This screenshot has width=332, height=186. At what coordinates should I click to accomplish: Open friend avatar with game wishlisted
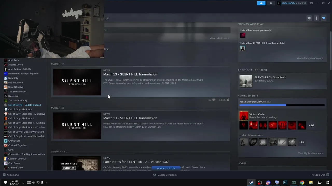coord(243,48)
